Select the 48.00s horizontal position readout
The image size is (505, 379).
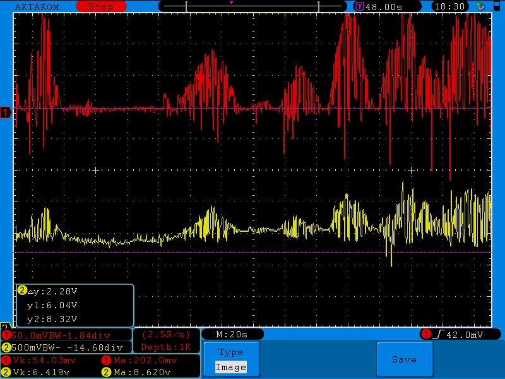point(384,7)
